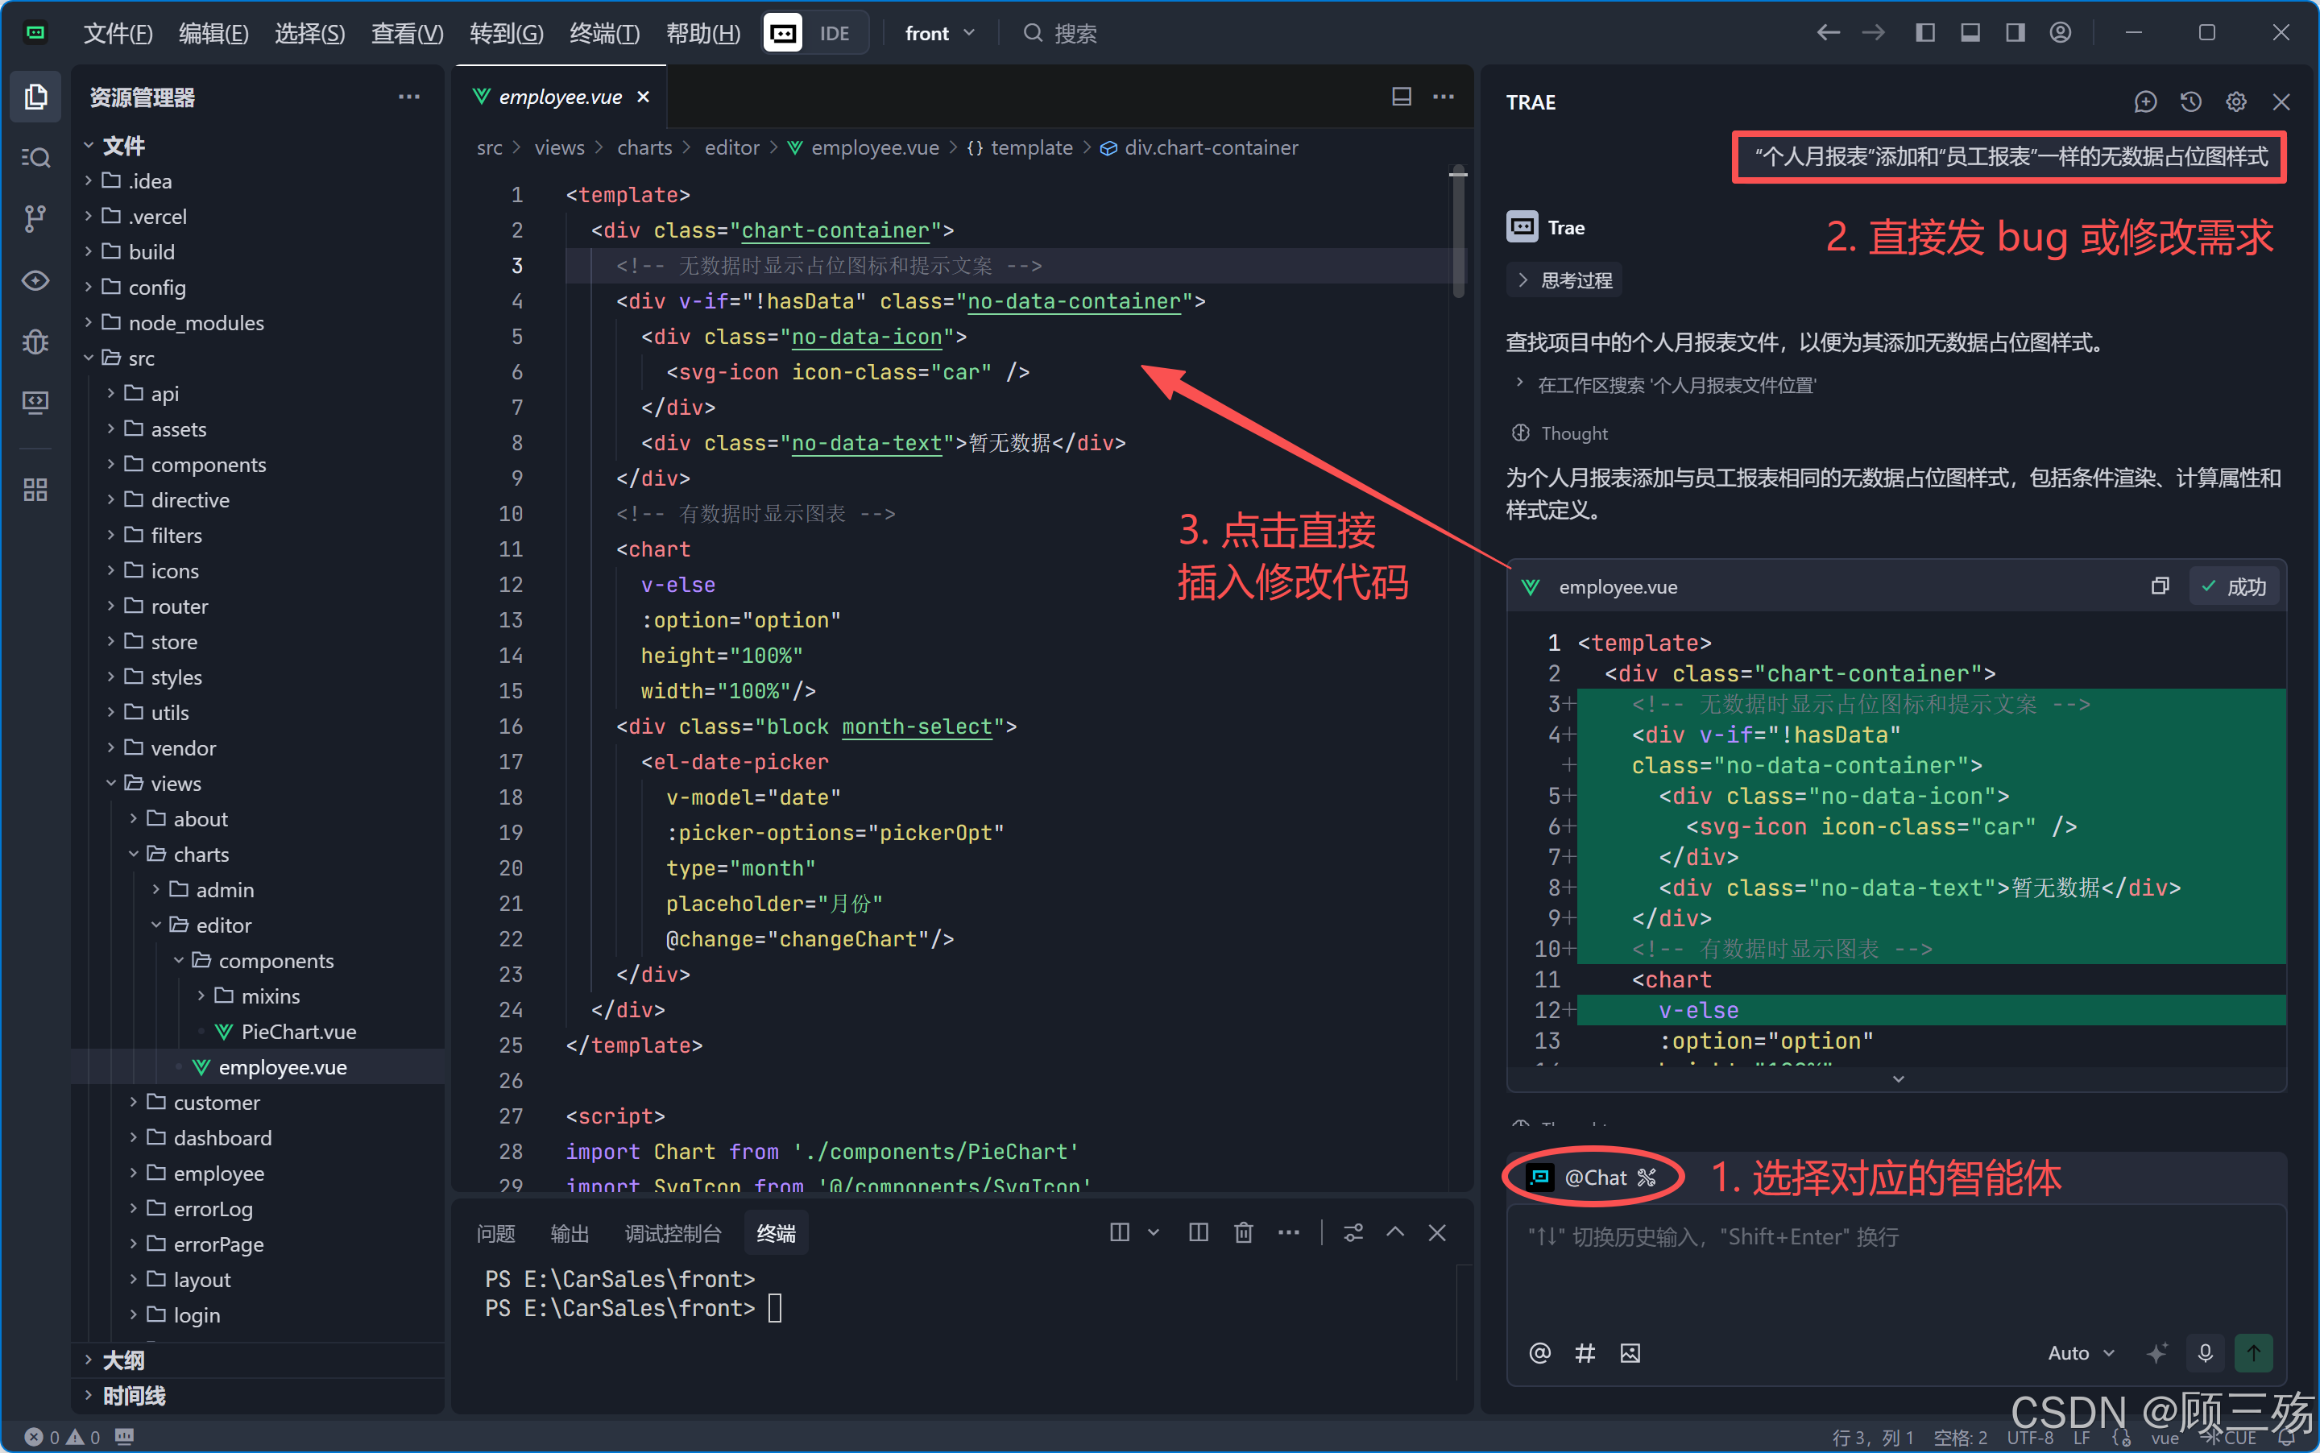Open the Auto model dropdown
The width and height of the screenshot is (2320, 1453).
tap(2081, 1353)
